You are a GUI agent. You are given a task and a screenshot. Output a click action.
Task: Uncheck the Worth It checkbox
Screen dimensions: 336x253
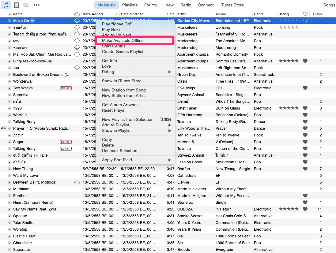click(9, 115)
